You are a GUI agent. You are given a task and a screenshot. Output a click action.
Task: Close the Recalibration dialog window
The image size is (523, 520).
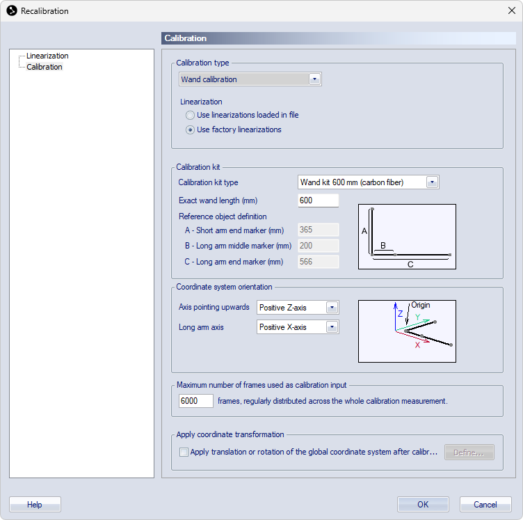click(x=510, y=11)
